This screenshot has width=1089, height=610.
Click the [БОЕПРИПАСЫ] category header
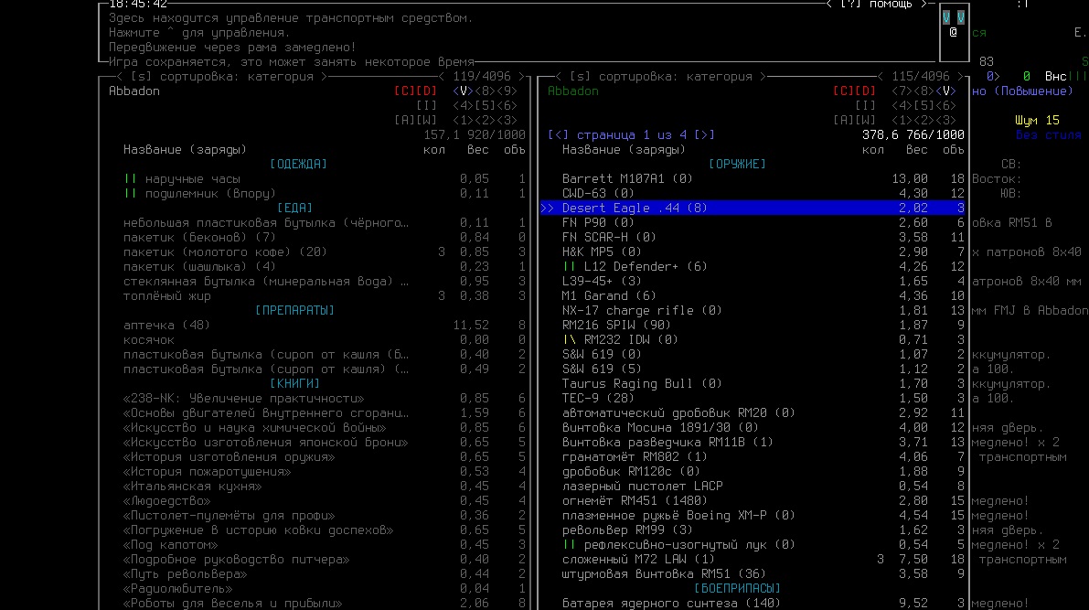[x=738, y=588]
